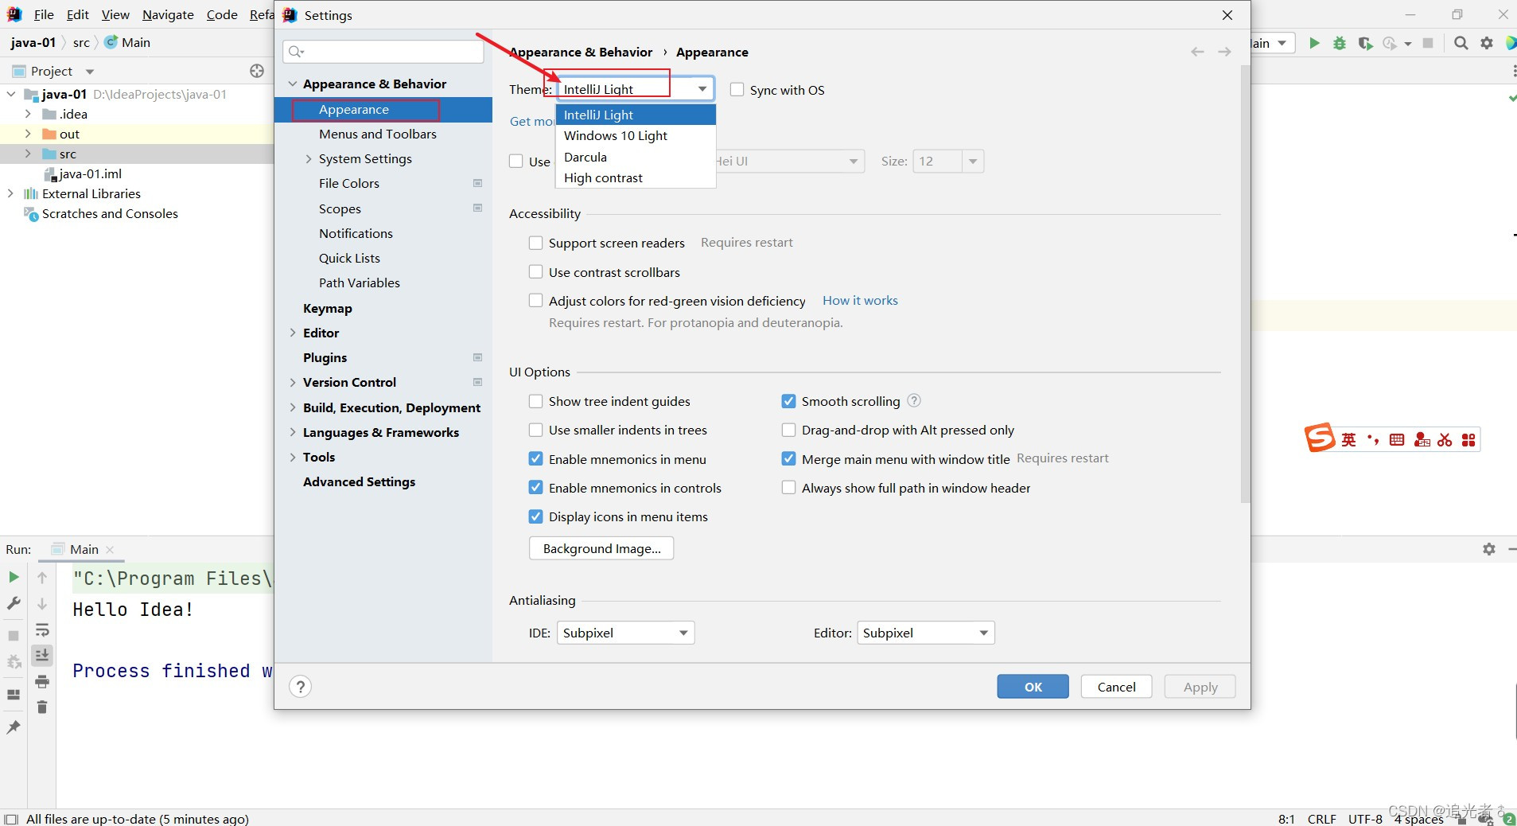This screenshot has width=1517, height=826.
Task: Click Up the Stack Trace arrow
Action: pyautogui.click(x=42, y=577)
